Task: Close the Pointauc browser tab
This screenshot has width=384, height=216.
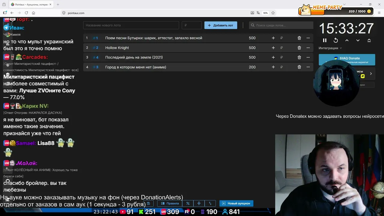Action: [x=50, y=4]
